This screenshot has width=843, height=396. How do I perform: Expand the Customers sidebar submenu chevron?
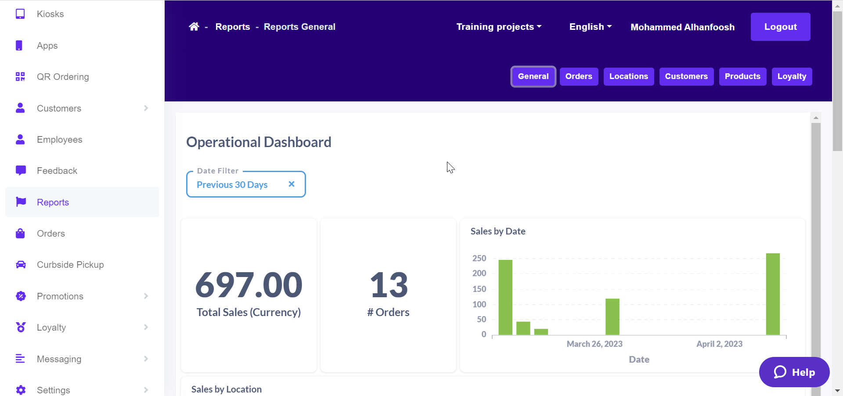click(146, 108)
